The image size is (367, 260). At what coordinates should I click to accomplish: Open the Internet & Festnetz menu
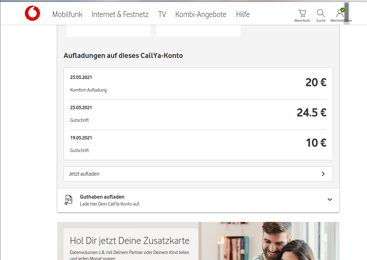(120, 14)
